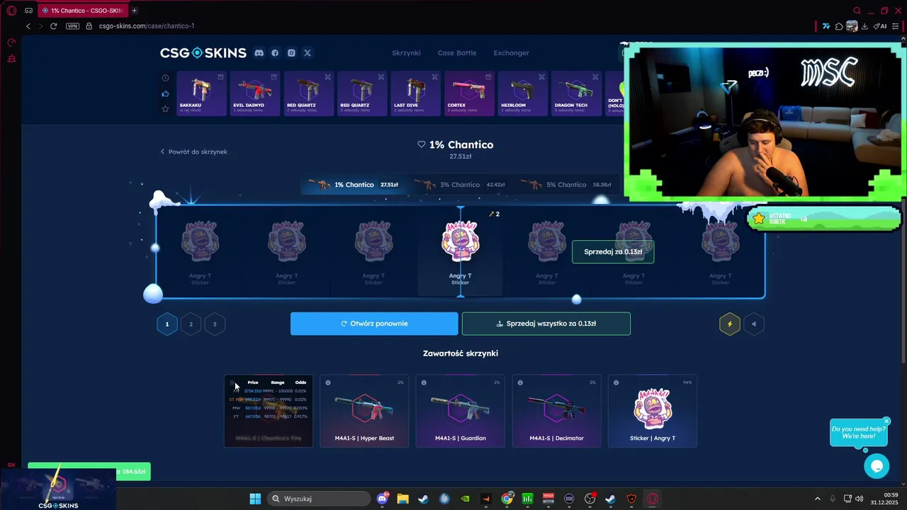This screenshot has width=907, height=510.
Task: Click Sprzedaj za 0.13zł button
Action: click(x=613, y=252)
